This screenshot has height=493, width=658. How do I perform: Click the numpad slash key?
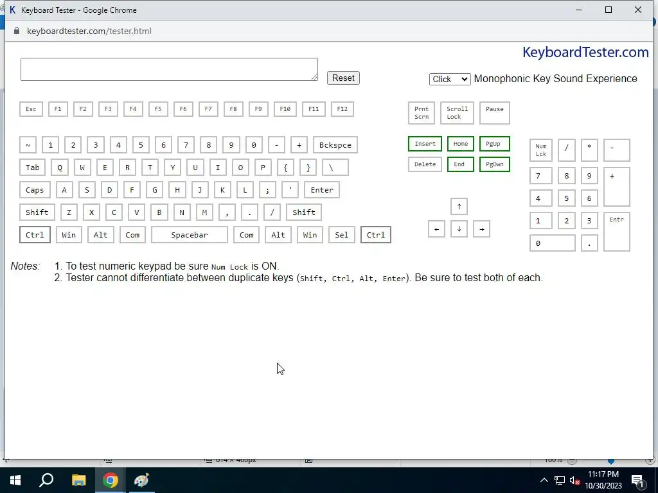coord(567,150)
